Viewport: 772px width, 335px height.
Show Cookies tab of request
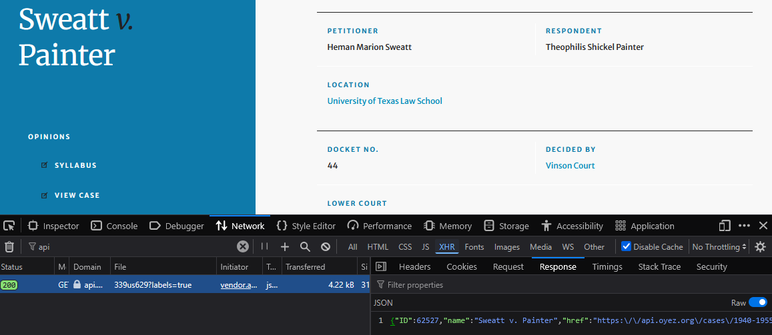[462, 266]
